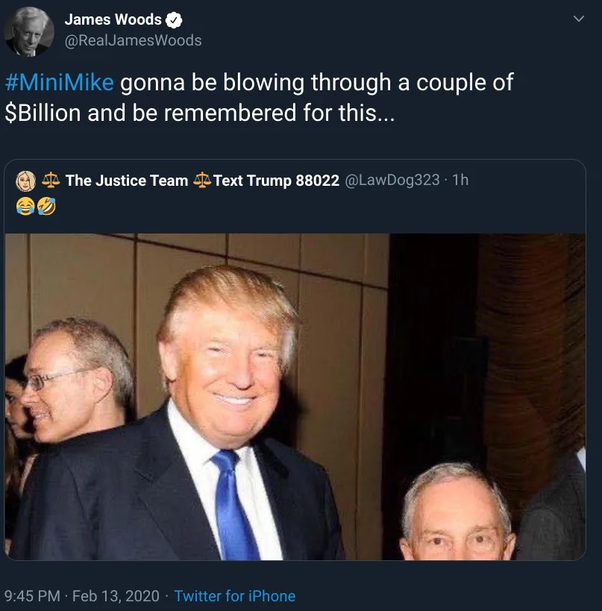
Task: Click the scales emoji before Text Trump
Action: pyautogui.click(x=202, y=181)
